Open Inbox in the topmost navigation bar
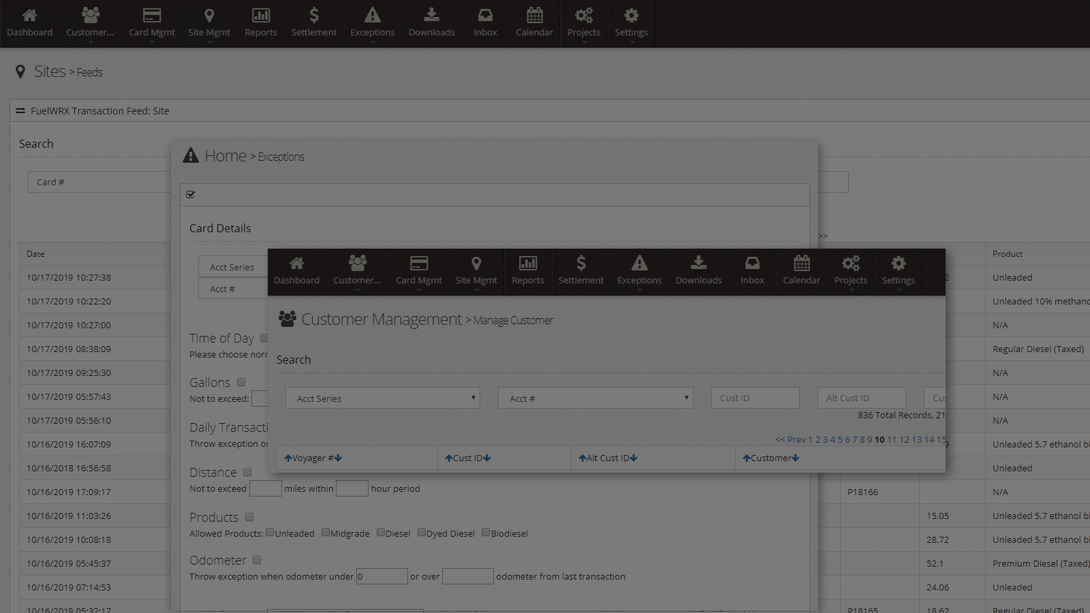The width and height of the screenshot is (1090, 613). tap(485, 22)
